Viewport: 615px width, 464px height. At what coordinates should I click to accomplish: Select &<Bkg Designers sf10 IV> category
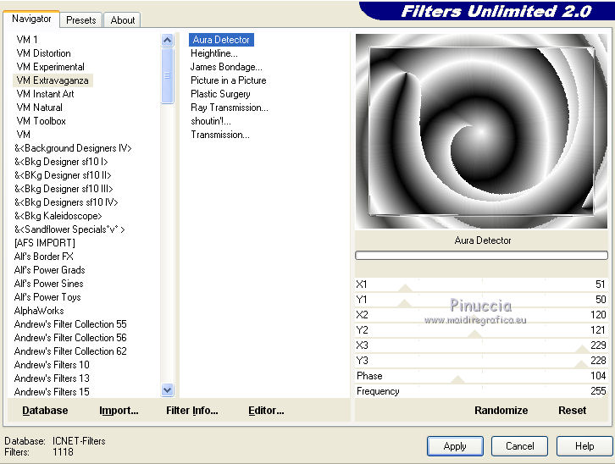pyautogui.click(x=66, y=202)
